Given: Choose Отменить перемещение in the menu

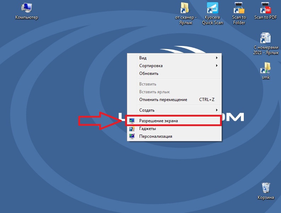Looking at the screenshot, I should (163, 100).
